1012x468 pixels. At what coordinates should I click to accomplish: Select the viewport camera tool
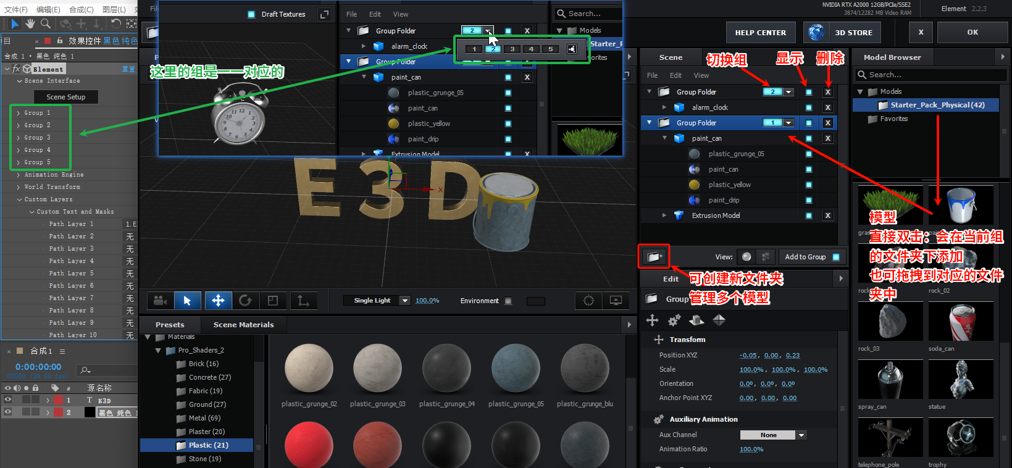point(161,301)
